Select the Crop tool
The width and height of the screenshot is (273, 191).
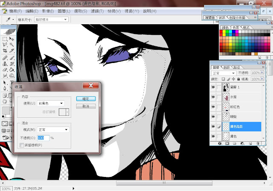[x=5, y=51]
